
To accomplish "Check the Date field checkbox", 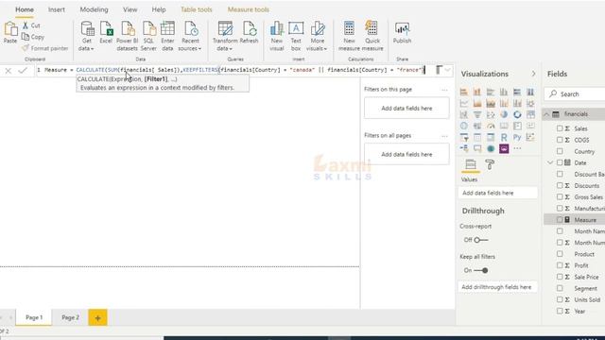I will pyautogui.click(x=560, y=162).
